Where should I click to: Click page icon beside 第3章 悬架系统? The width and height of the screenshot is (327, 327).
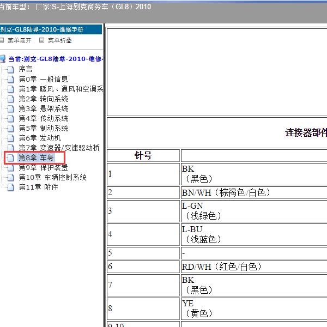coord(11,108)
